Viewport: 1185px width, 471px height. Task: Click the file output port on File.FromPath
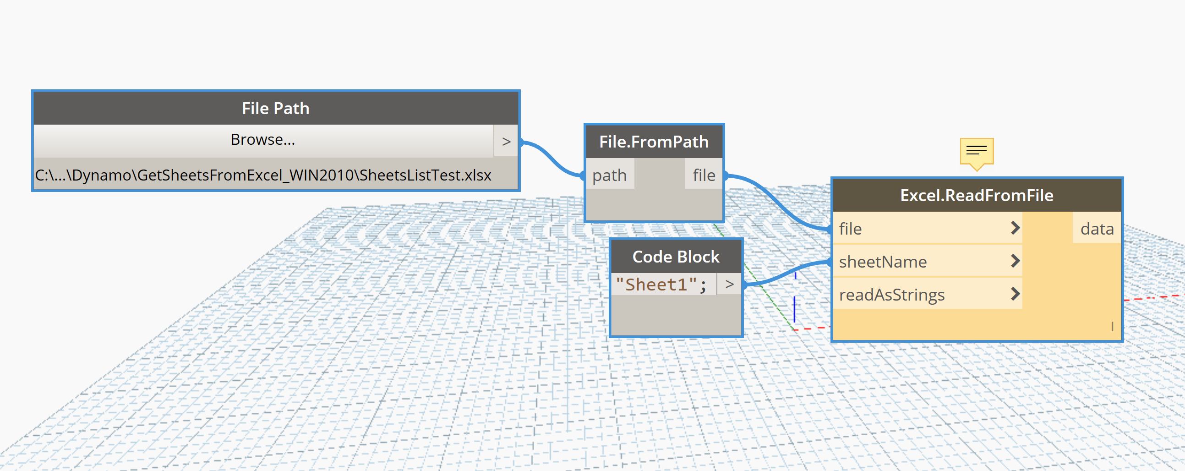pyautogui.click(x=704, y=175)
